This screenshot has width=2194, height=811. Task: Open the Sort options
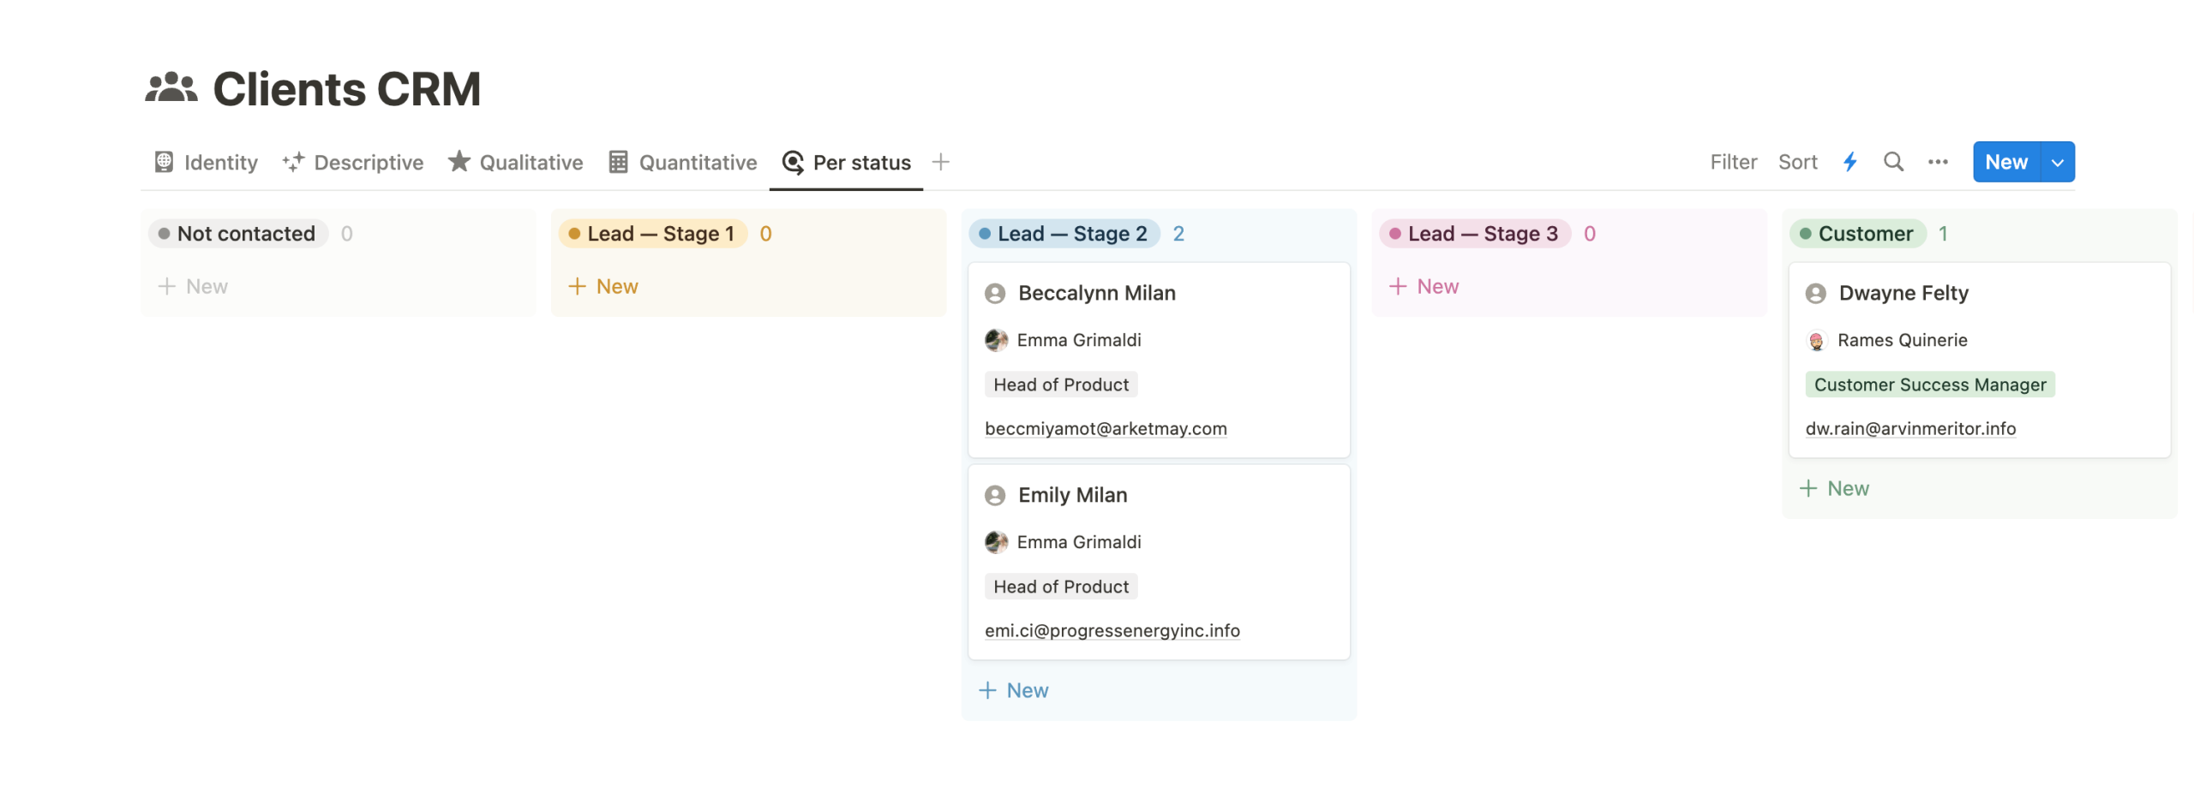click(1796, 162)
